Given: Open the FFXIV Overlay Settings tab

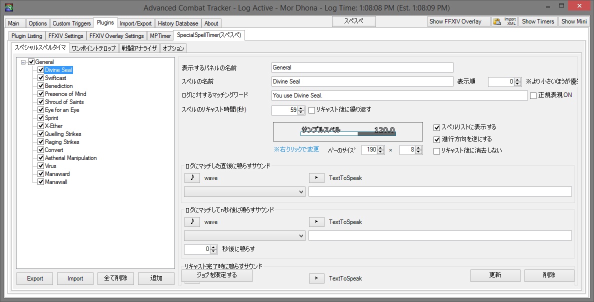Looking at the screenshot, I should pos(116,36).
